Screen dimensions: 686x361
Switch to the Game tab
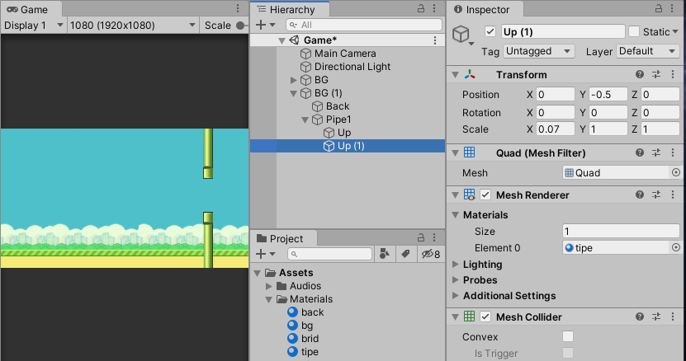click(31, 9)
